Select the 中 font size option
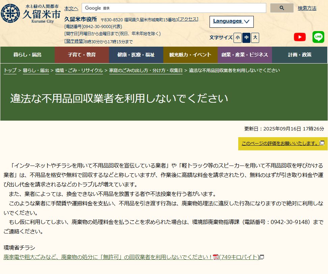This screenshot has height=274, width=328. (246, 38)
